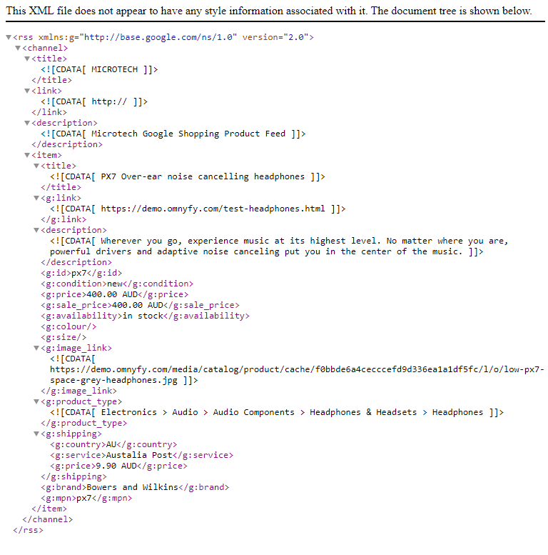Collapse the root rss element
Screen dimensions: 548x555
(x=9, y=37)
